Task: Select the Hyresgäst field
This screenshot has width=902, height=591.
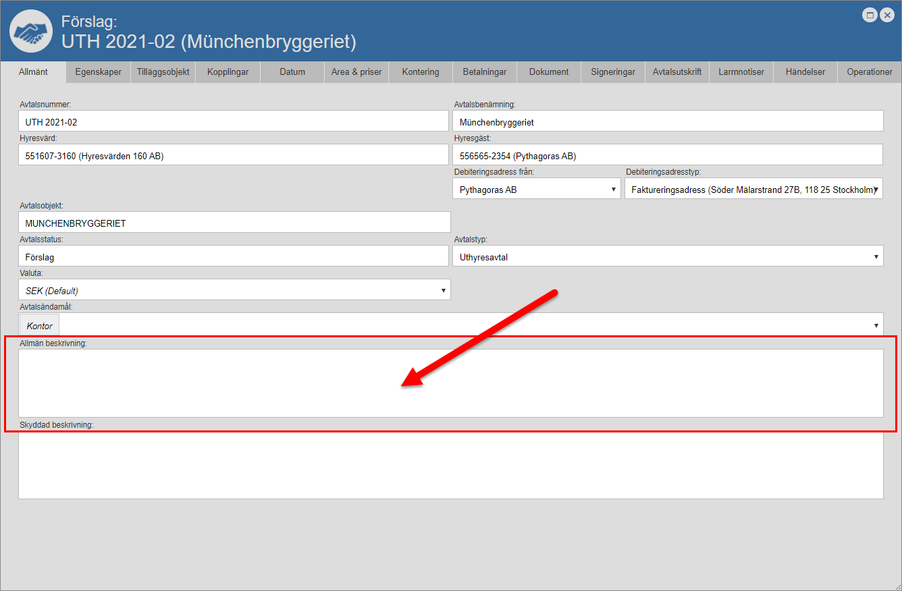Action: 667,156
